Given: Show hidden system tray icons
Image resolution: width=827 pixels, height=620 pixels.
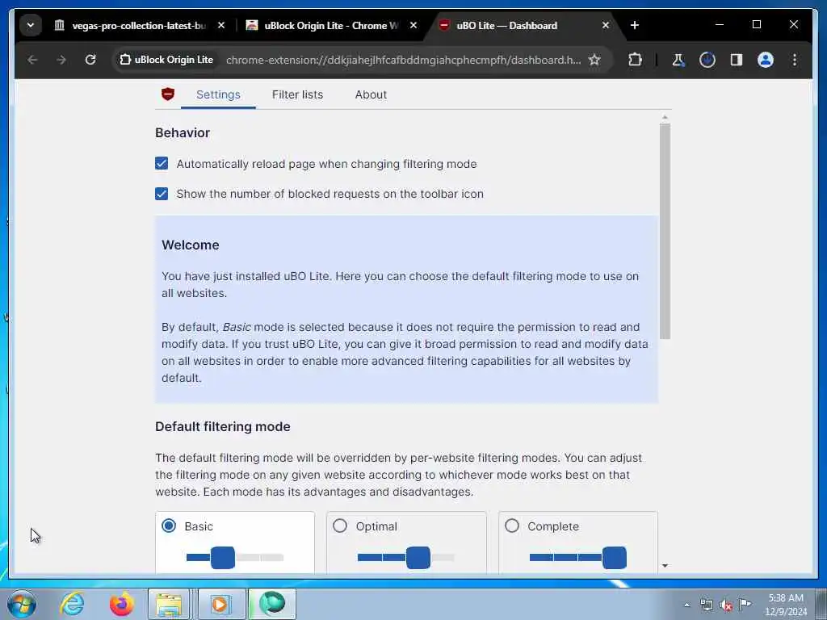Looking at the screenshot, I should coord(686,605).
